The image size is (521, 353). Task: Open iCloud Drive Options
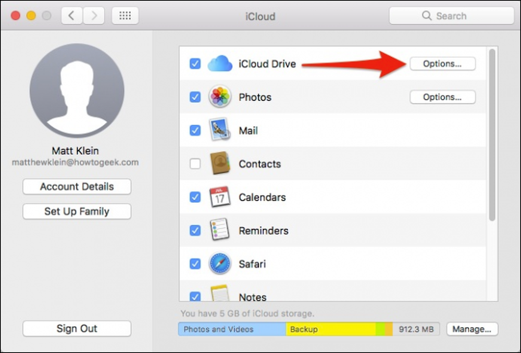pos(442,64)
